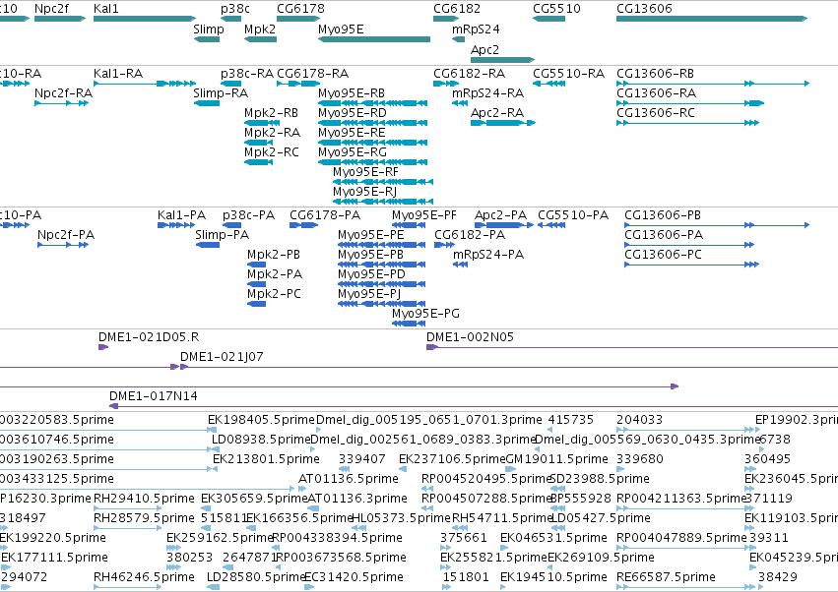Select the Mpk2-PC protein label
Screen dimensions: 838x592
click(274, 294)
